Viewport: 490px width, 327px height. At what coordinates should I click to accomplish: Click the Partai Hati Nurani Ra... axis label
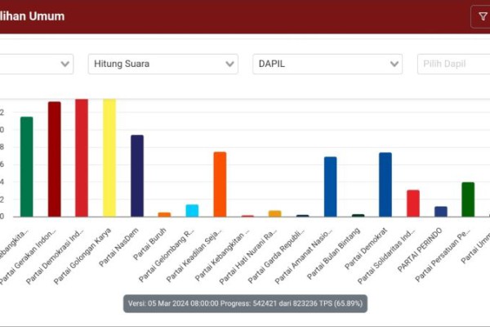point(247,257)
